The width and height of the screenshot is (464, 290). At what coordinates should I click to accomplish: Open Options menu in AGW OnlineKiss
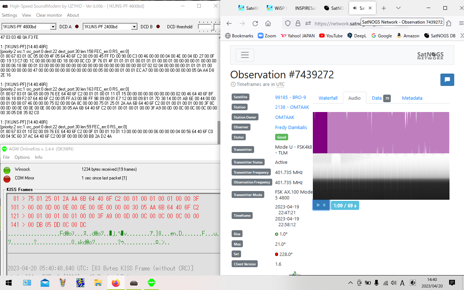[22, 157]
